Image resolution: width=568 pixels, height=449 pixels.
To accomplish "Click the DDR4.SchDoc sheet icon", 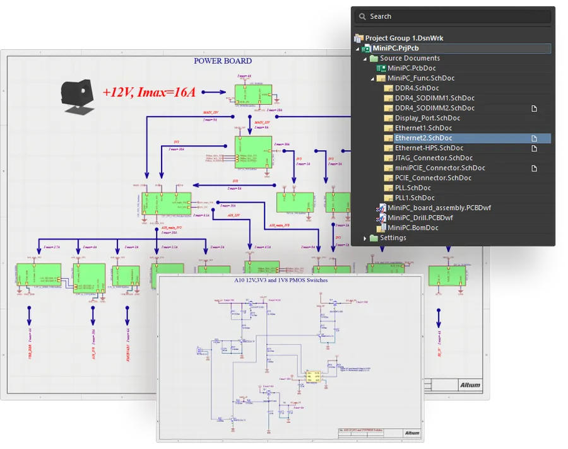I will (388, 88).
